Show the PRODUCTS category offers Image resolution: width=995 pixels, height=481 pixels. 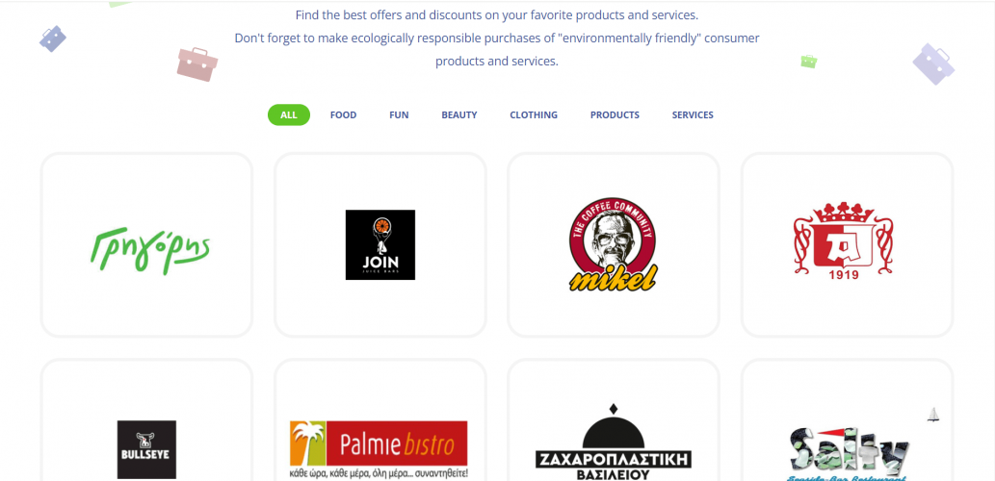[x=615, y=114]
